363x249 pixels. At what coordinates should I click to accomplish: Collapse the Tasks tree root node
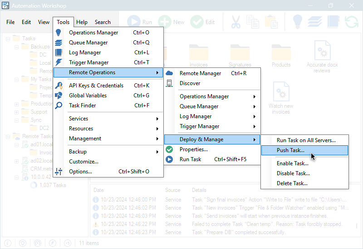click(x=8, y=38)
